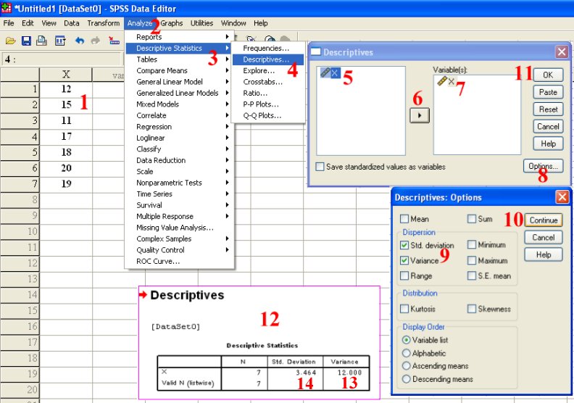Select ROC Curve... menu entry

(179, 262)
